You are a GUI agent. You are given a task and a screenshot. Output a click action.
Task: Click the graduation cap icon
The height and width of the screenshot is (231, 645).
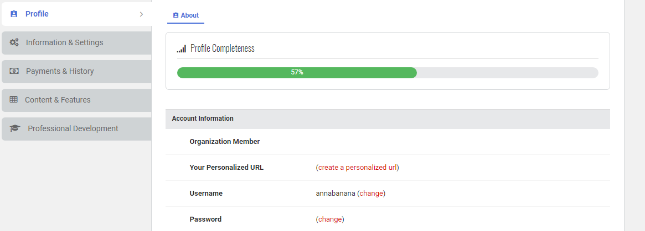[15, 128]
